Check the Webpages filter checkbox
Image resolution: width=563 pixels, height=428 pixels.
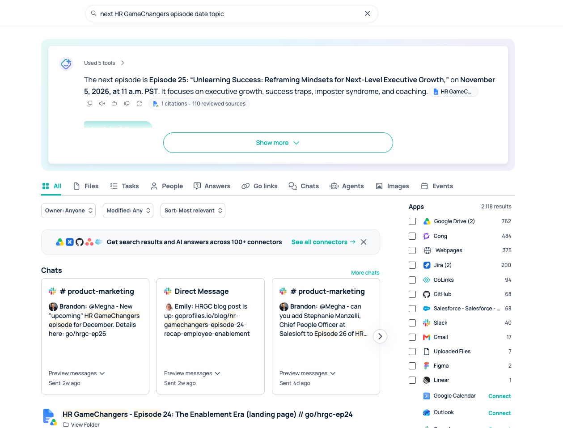[x=412, y=250]
